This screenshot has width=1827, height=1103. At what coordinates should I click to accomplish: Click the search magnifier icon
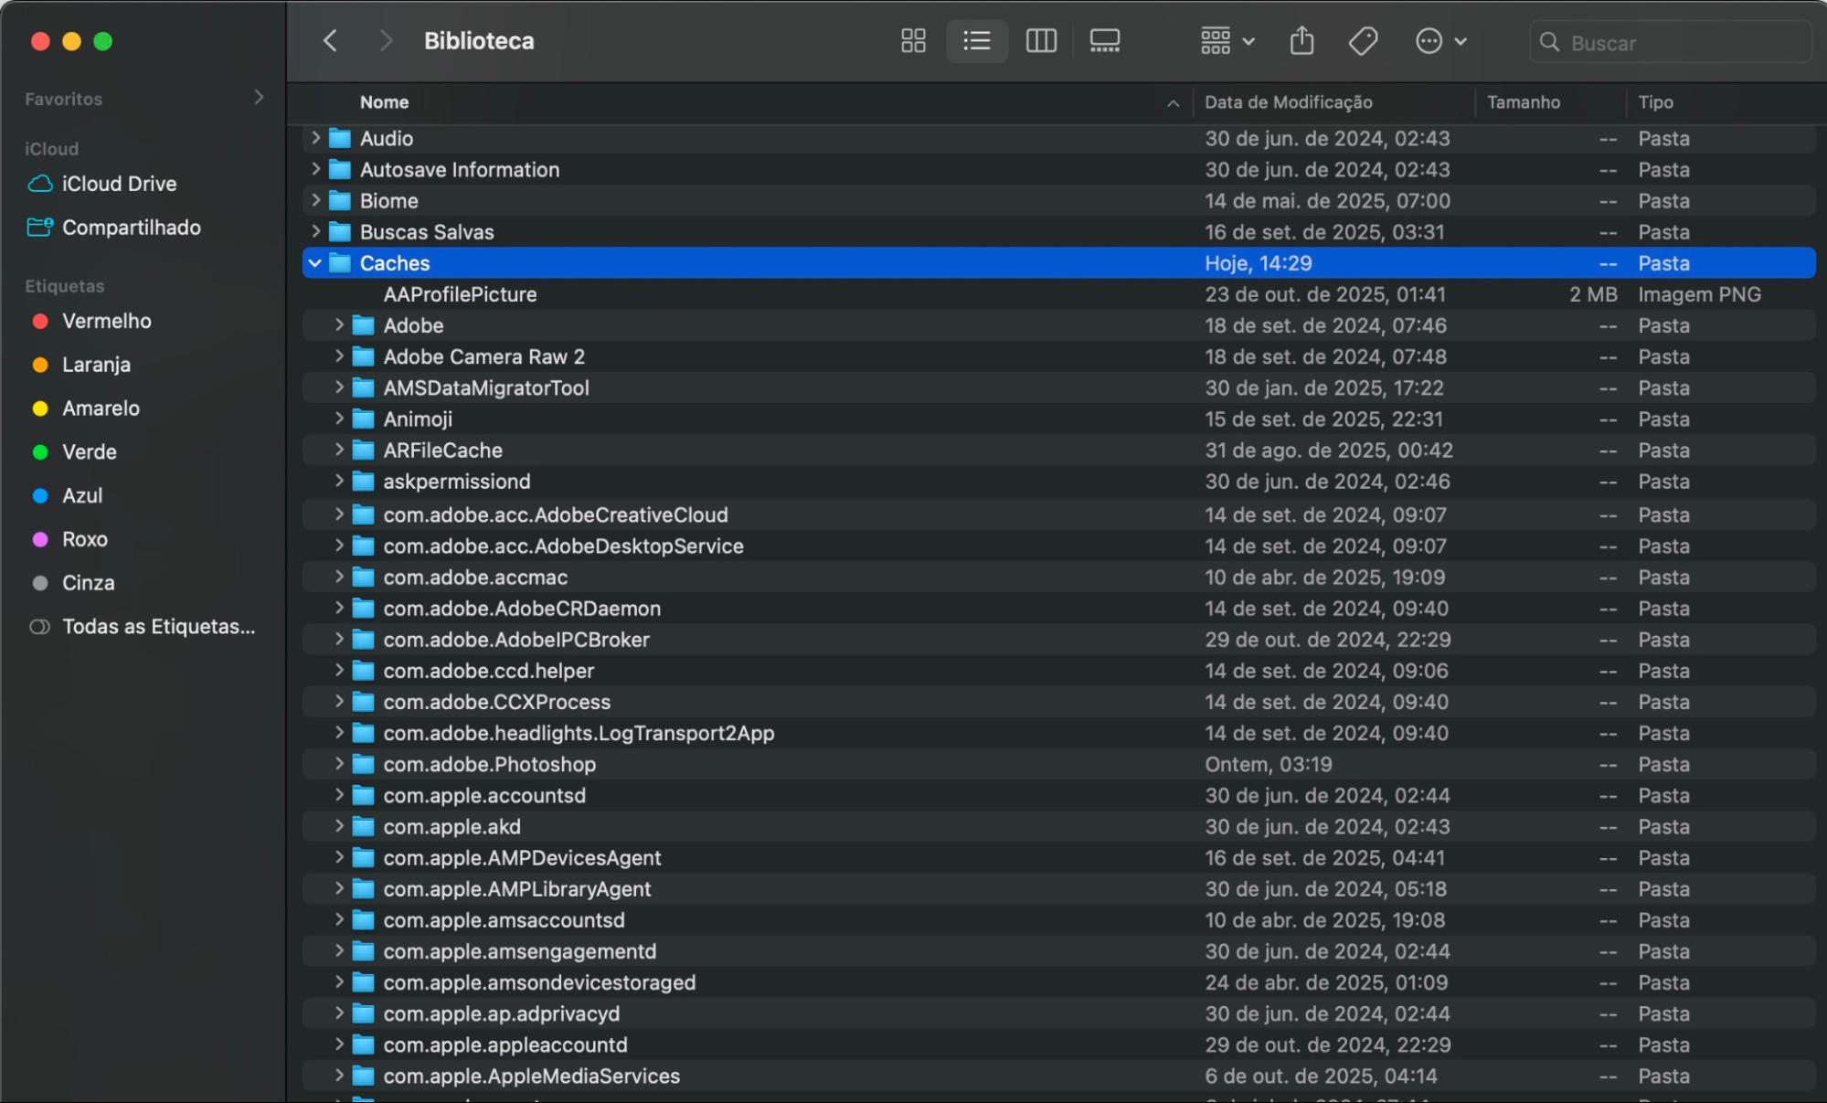point(1548,42)
